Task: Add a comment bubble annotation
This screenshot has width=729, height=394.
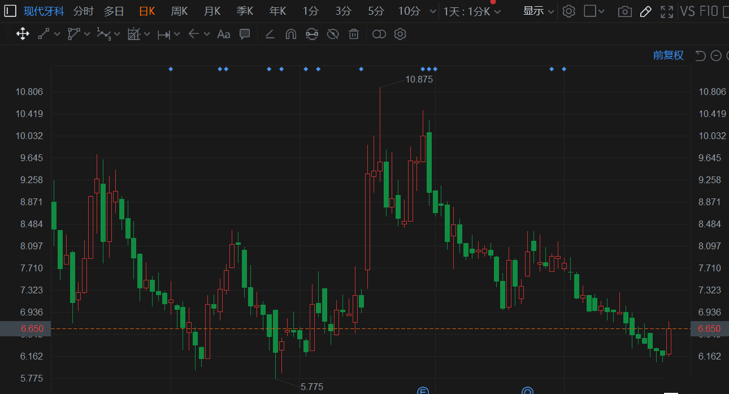Action: coord(245,34)
